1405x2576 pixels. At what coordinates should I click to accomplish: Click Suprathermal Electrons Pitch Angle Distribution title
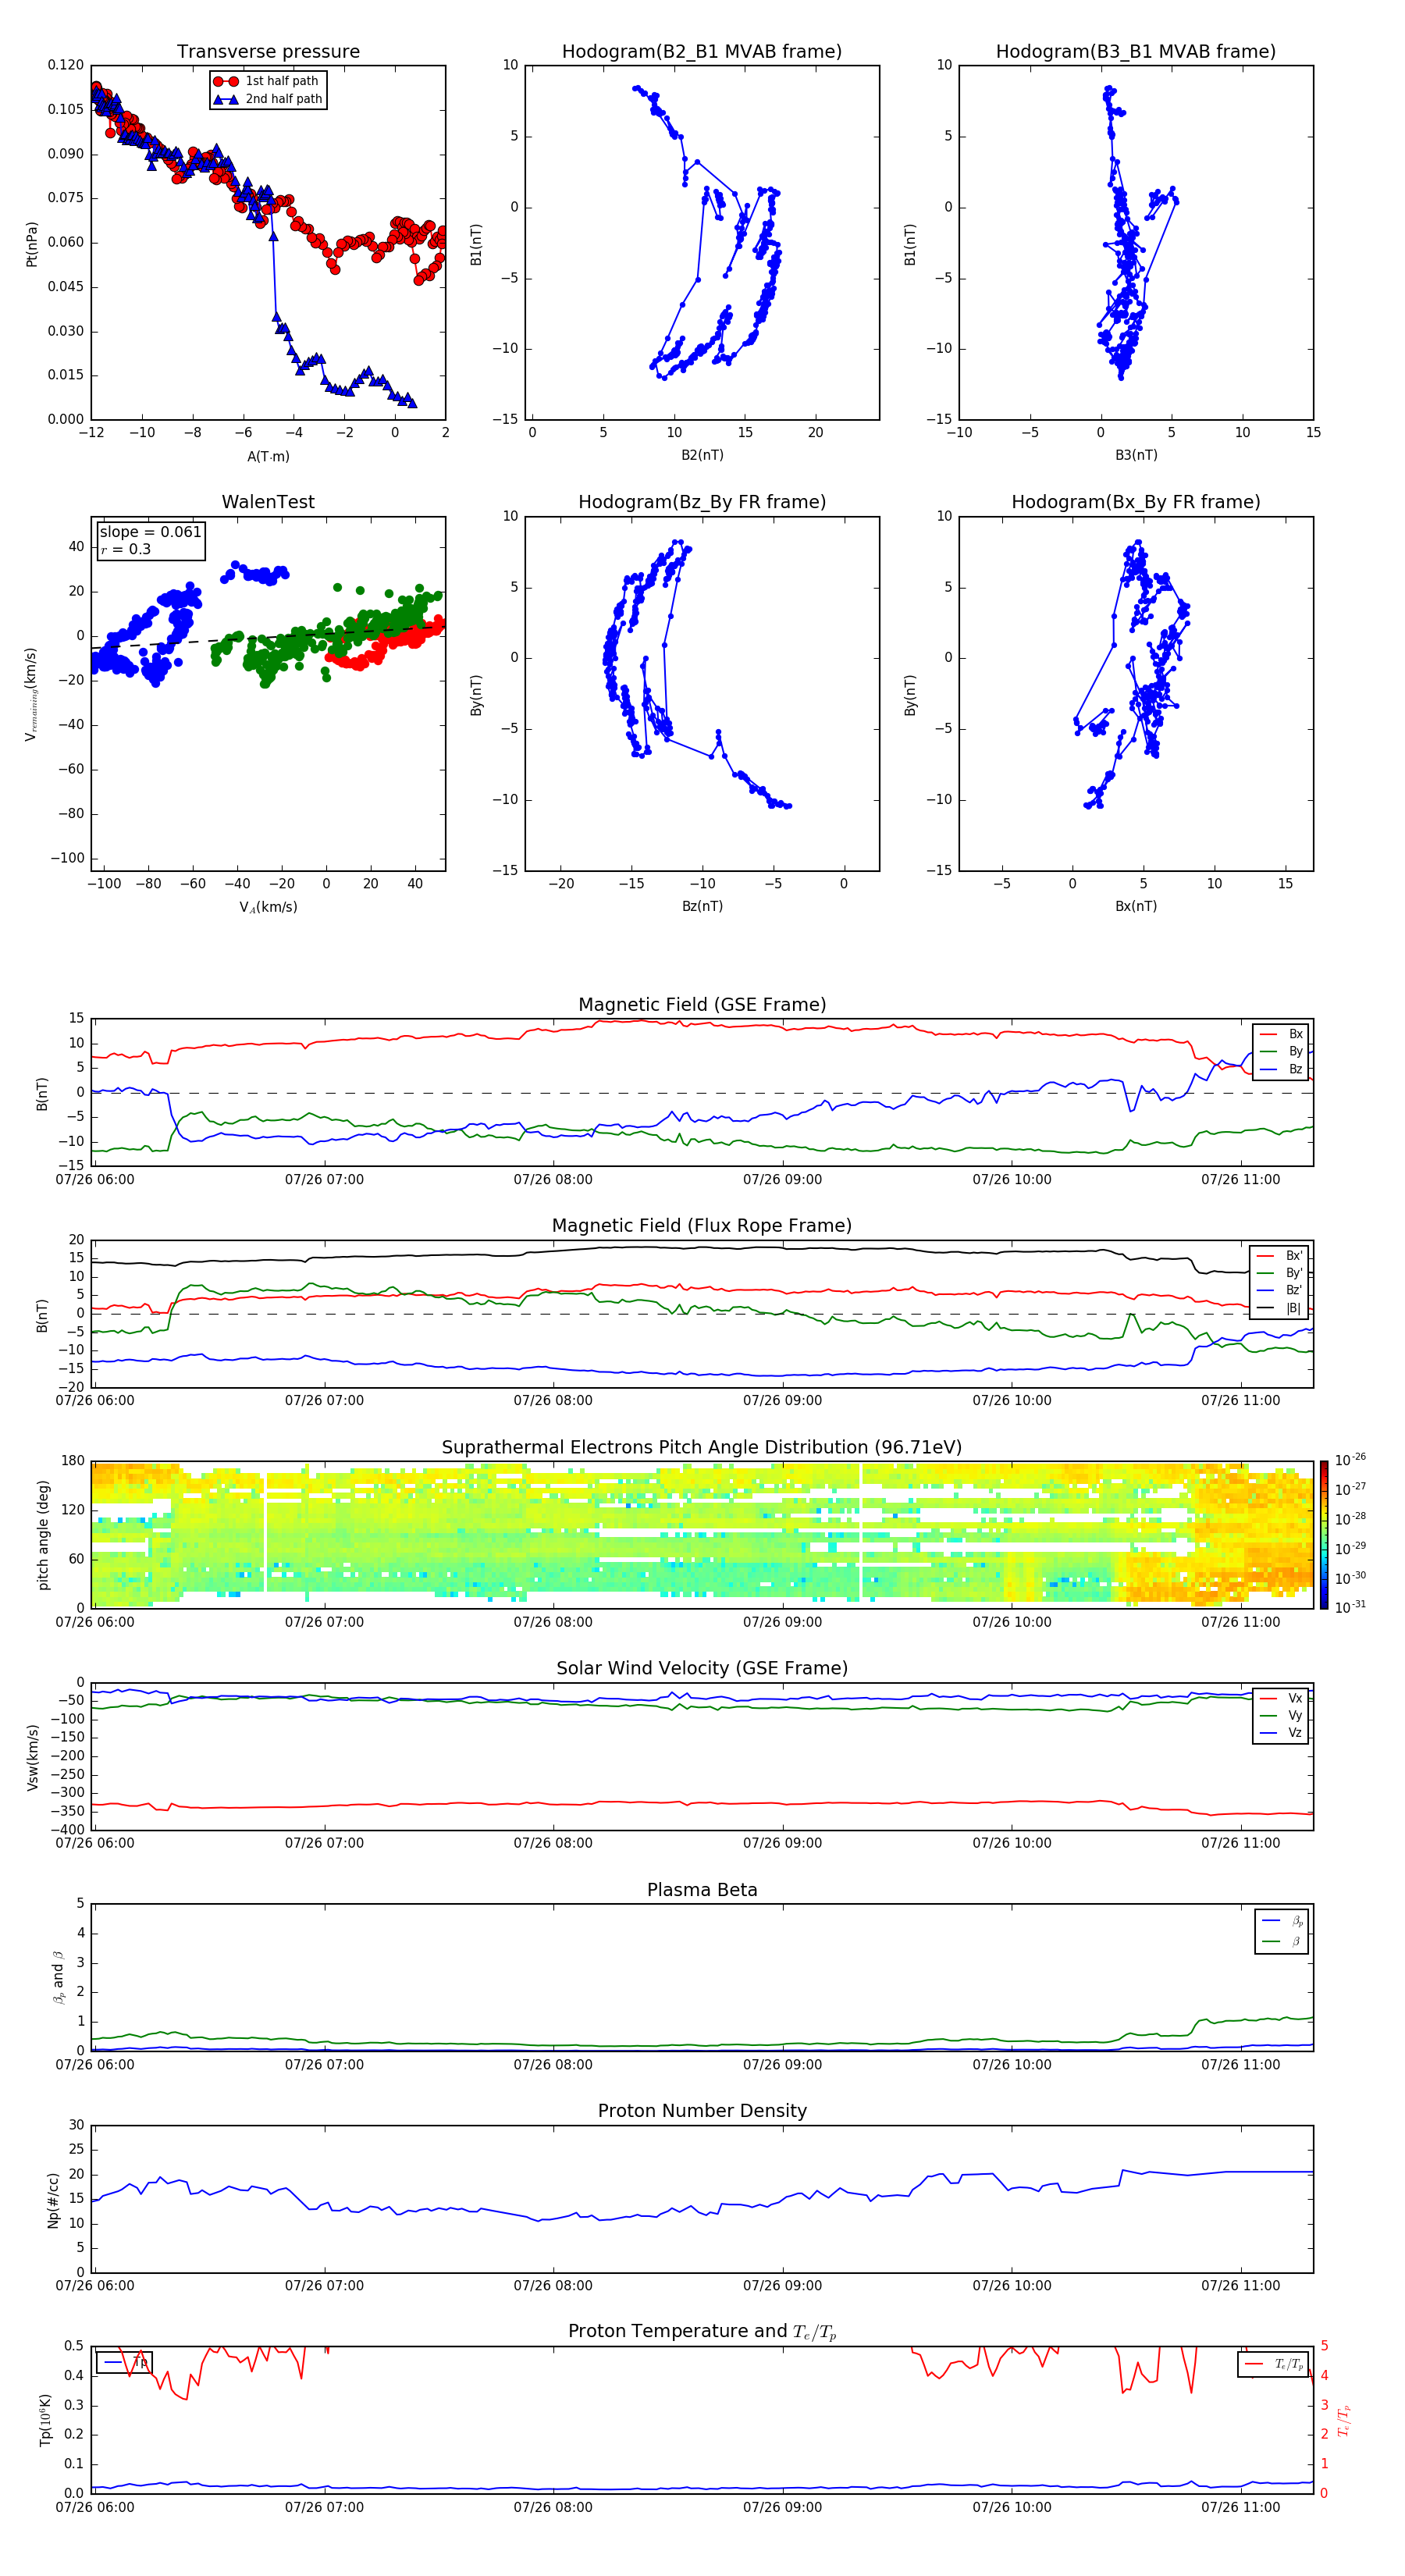(x=702, y=1448)
